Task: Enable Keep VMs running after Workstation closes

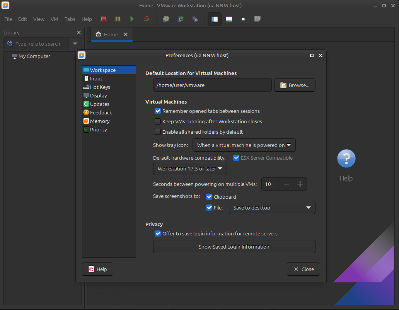Action: (x=158, y=122)
